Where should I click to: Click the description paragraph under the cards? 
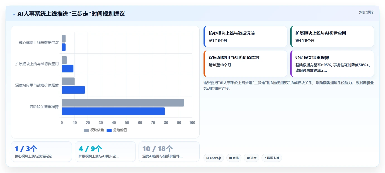289,86
